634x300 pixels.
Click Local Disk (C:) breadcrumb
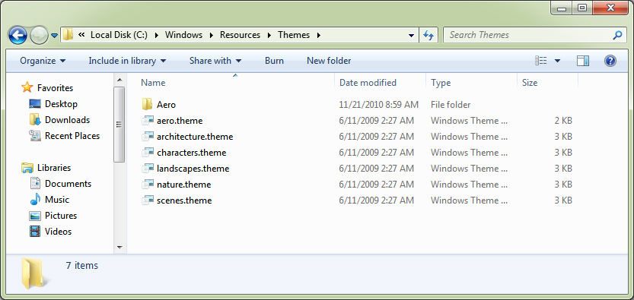(119, 35)
